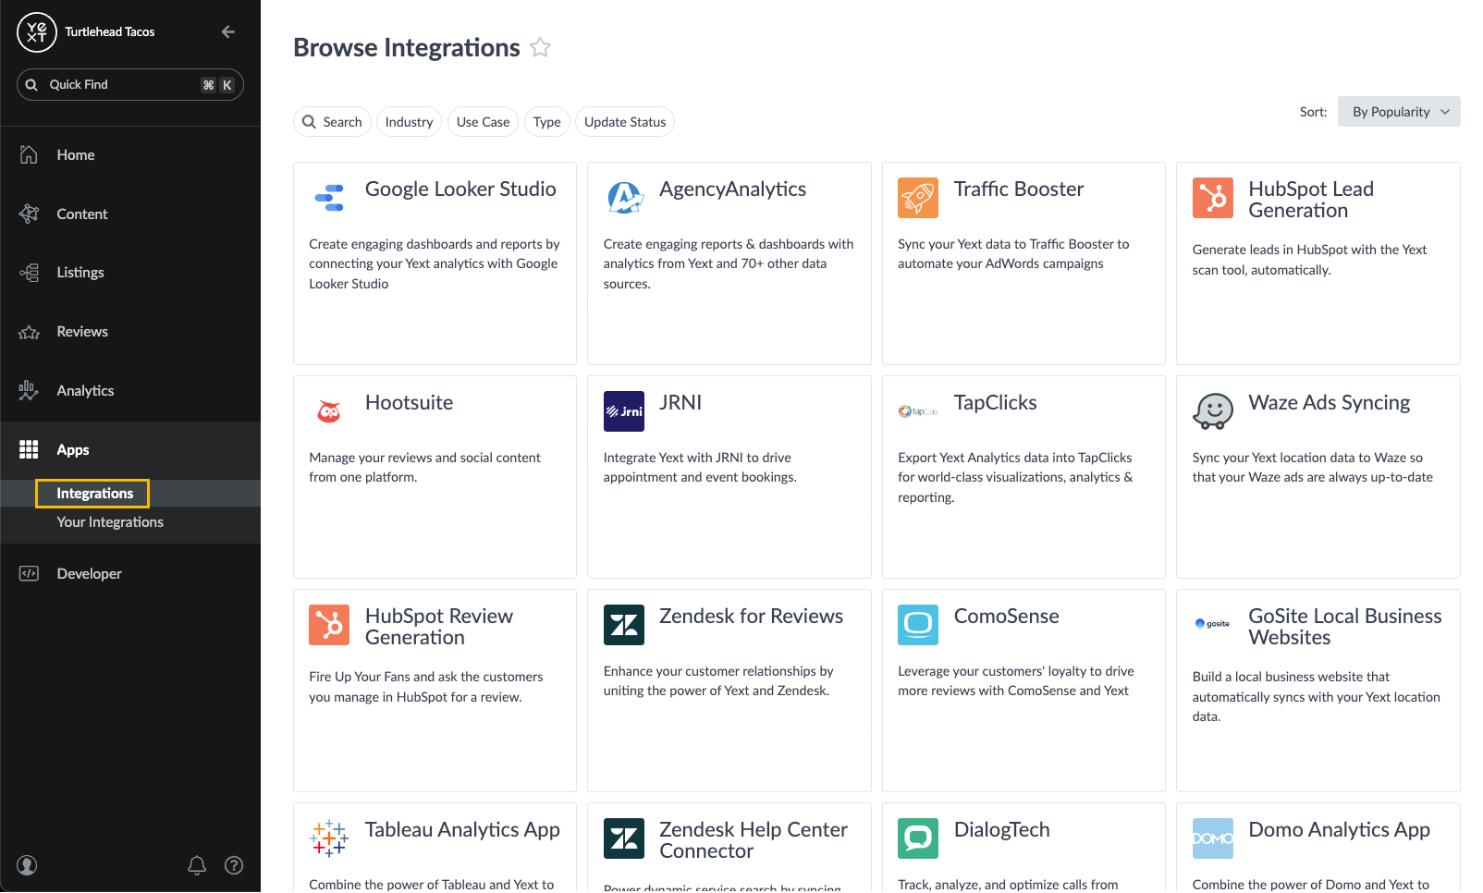Click the DialogTech logo
Viewport: 1483px width, 893px height.
[x=918, y=838]
